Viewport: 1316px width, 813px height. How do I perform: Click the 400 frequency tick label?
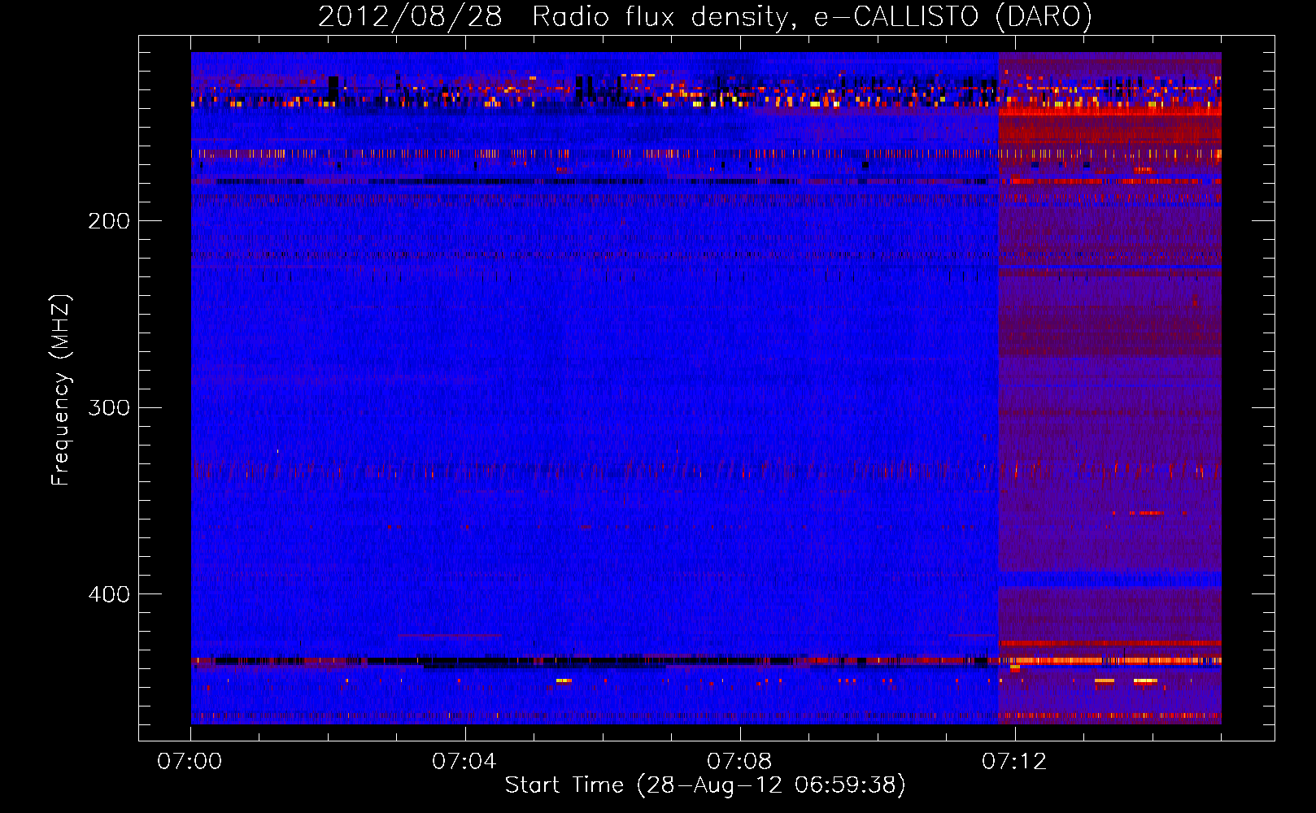pyautogui.click(x=109, y=594)
